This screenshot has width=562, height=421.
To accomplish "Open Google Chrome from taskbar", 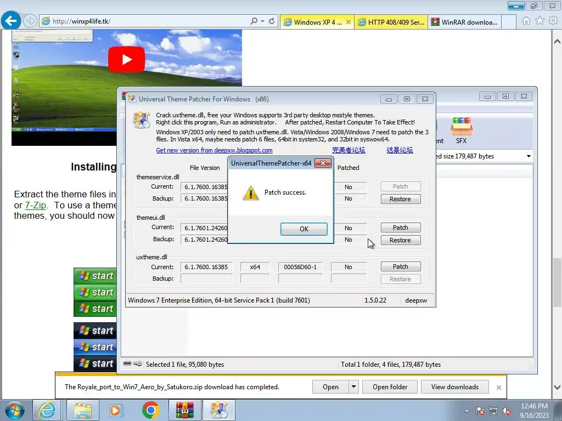I will [x=150, y=410].
